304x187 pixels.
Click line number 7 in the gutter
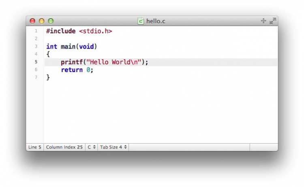click(x=36, y=77)
